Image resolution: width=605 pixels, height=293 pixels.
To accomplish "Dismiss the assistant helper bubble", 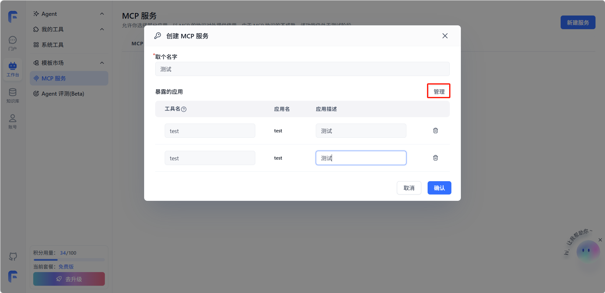I will coord(600,240).
